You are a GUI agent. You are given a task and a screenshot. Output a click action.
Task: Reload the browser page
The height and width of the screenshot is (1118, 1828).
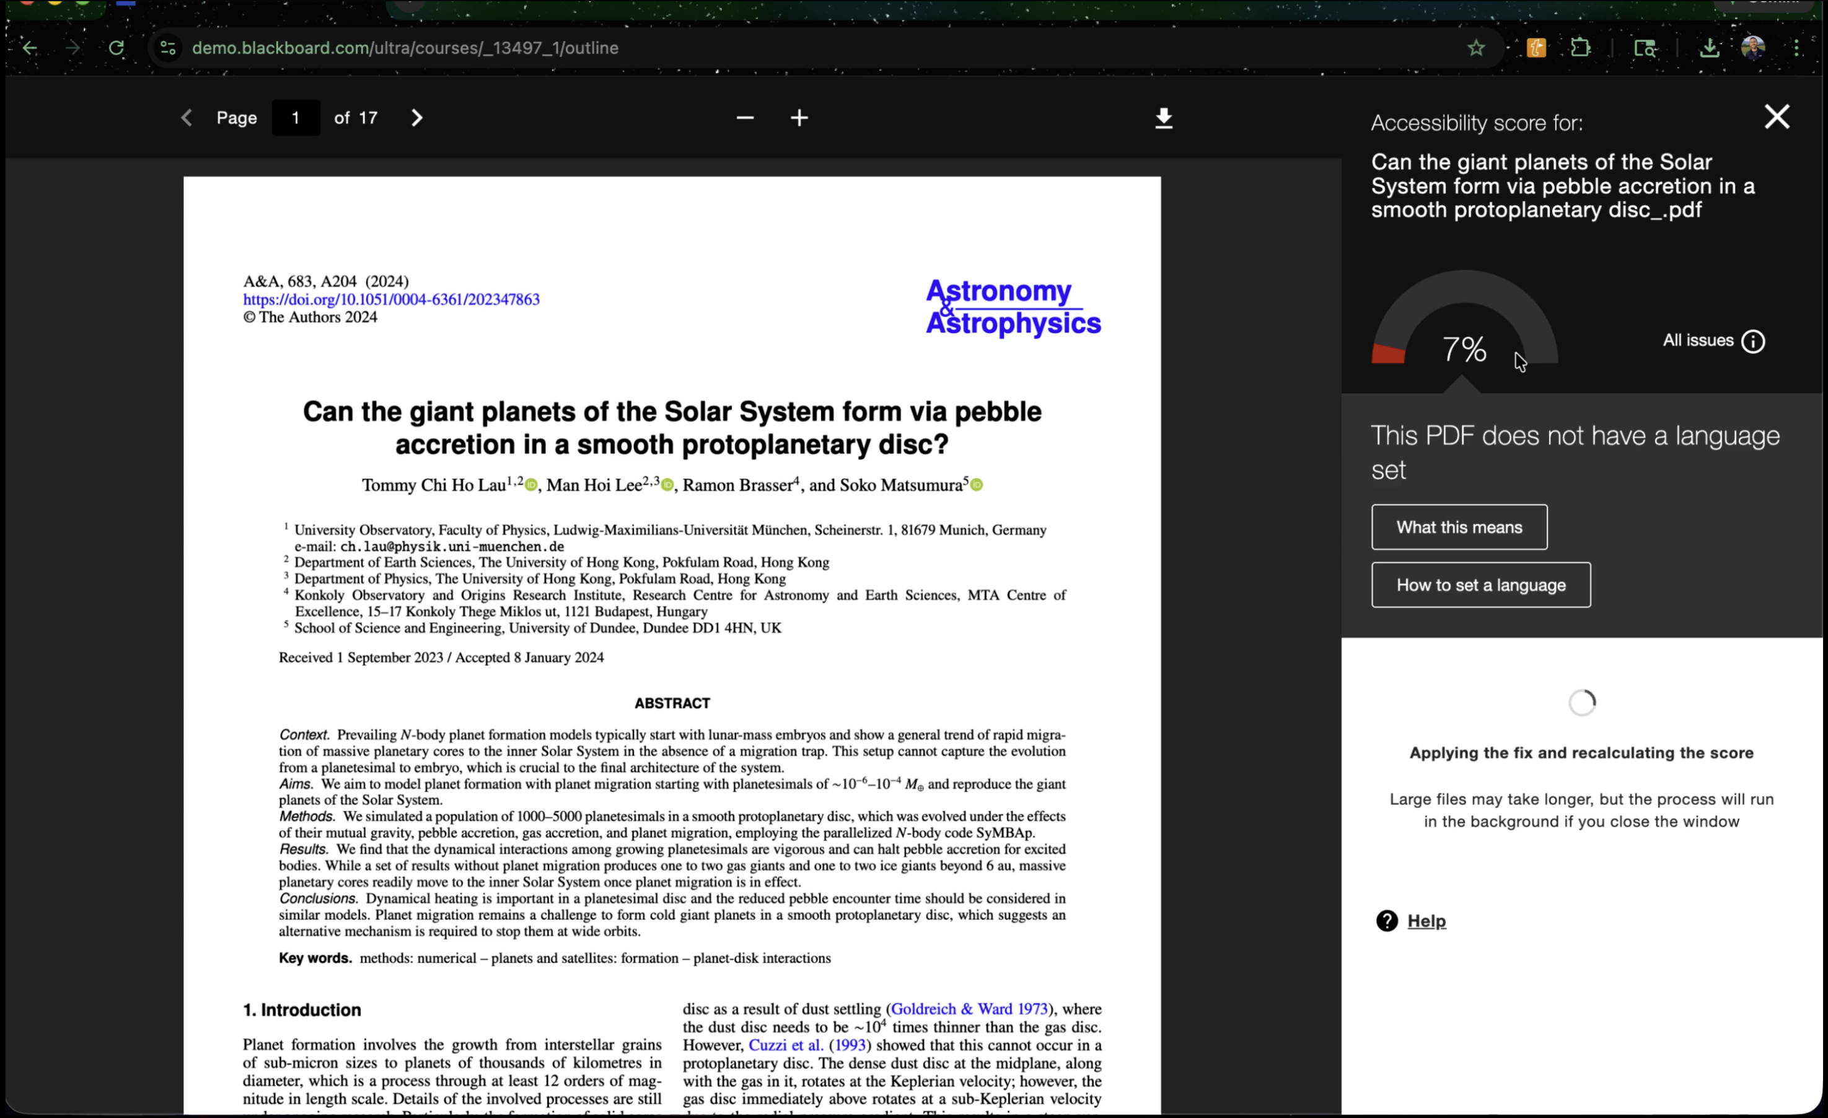(116, 48)
